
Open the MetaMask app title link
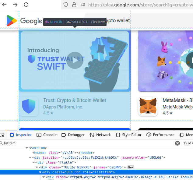[178, 100]
